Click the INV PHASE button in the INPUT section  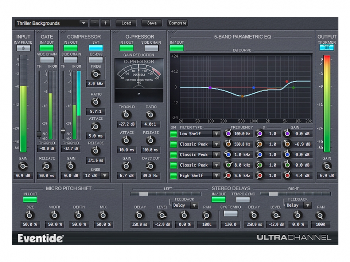(23, 48)
